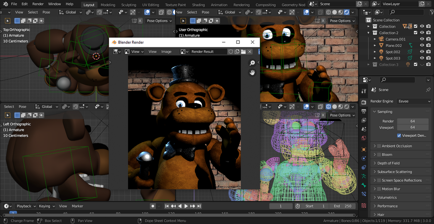
Task: Click the End frame 250 field
Action: [x=343, y=206]
